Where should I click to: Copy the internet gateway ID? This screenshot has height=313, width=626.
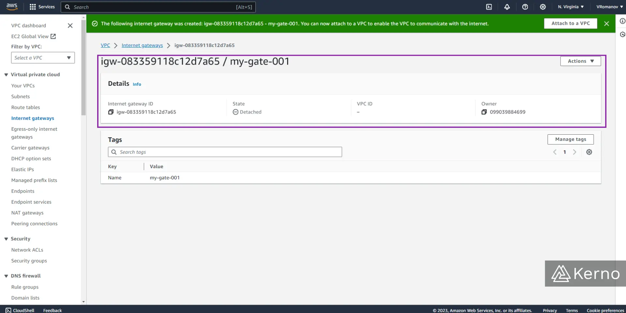(x=111, y=112)
